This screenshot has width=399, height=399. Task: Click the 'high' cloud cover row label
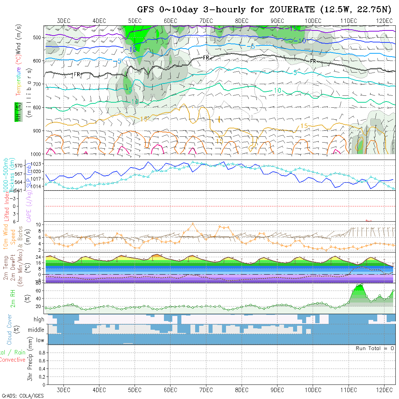tap(39, 319)
